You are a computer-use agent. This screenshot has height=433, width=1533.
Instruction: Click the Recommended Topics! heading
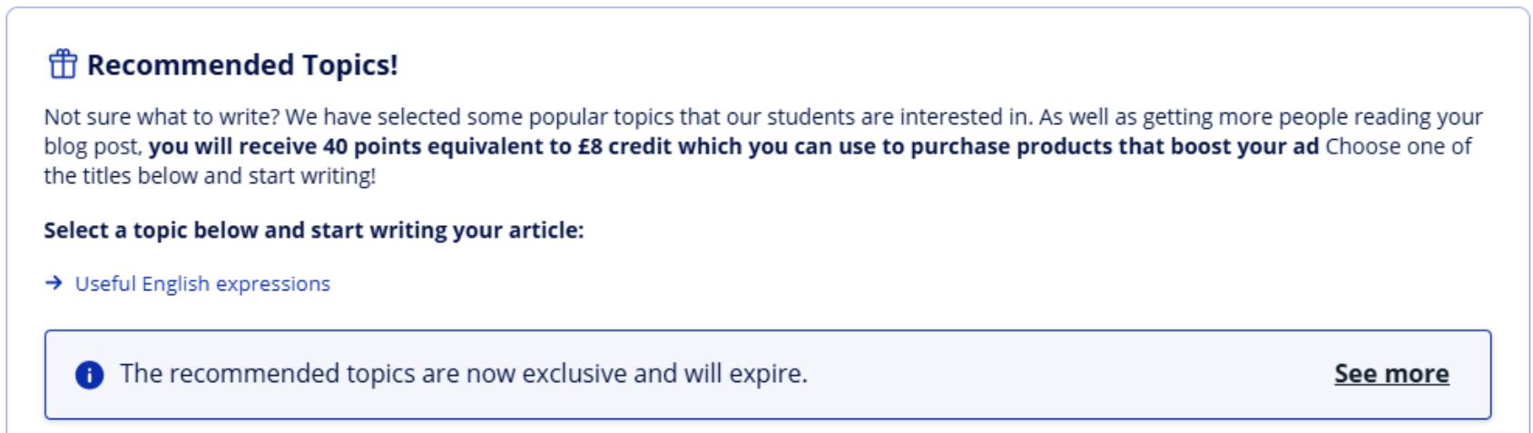[x=242, y=65]
